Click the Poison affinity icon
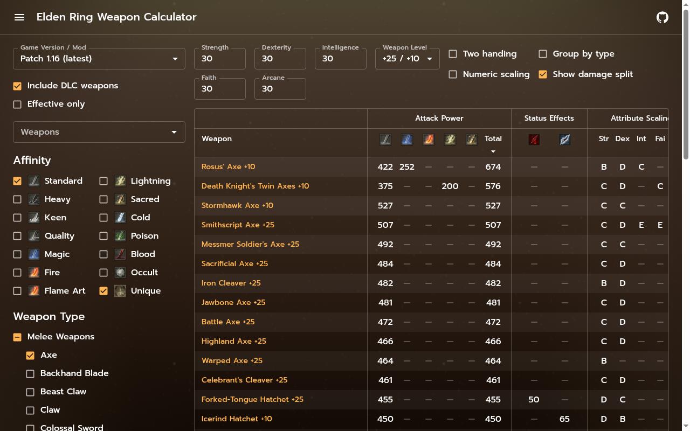The width and height of the screenshot is (690, 431). pos(120,236)
